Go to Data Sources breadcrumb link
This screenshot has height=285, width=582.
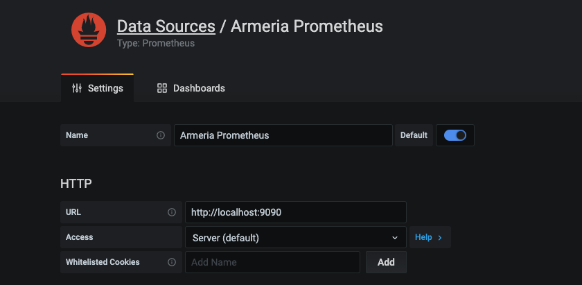point(166,26)
